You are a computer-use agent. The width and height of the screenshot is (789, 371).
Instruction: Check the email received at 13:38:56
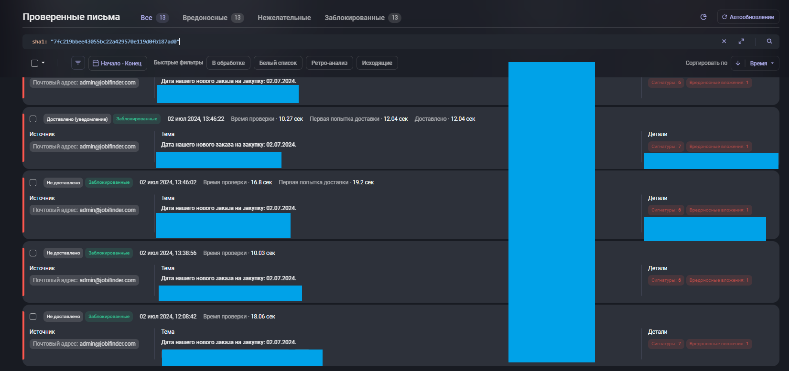tap(33, 253)
